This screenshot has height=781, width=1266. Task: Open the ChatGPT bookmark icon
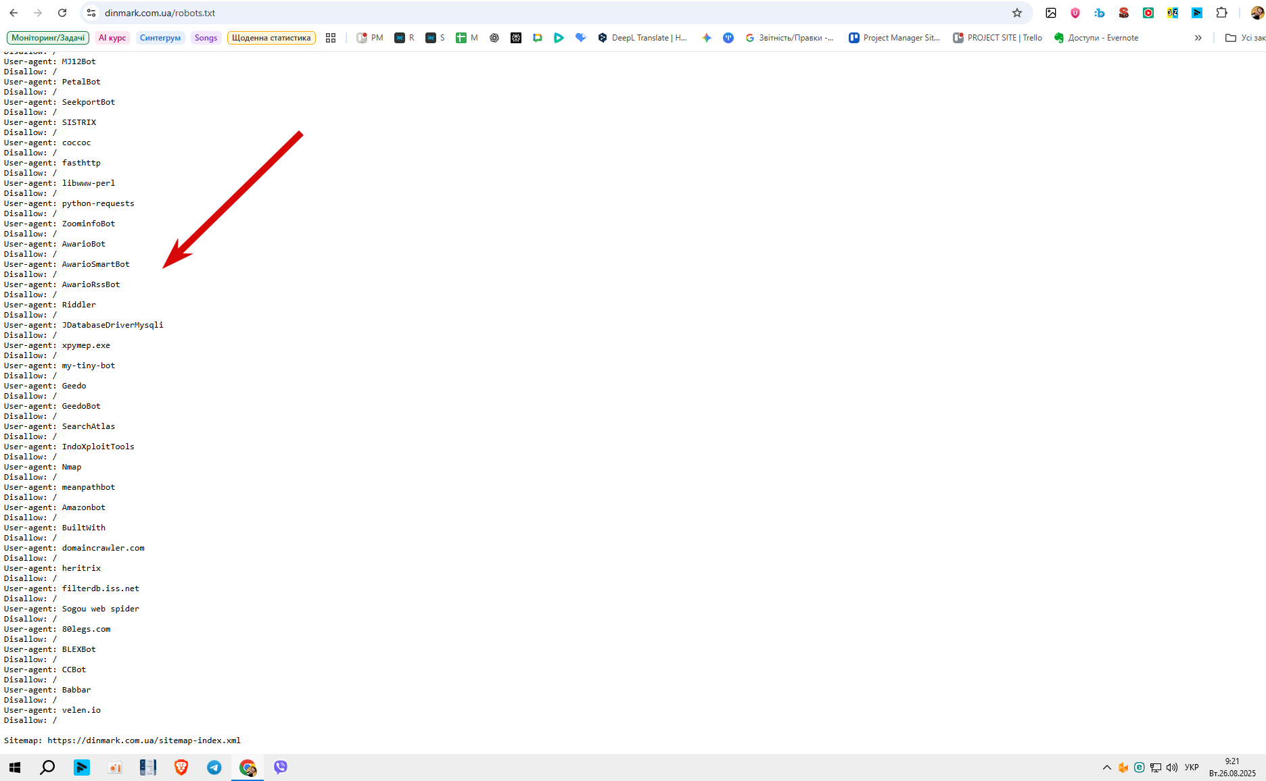(494, 38)
